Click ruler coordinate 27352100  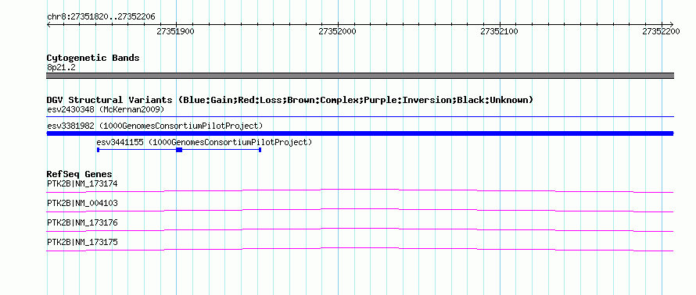click(x=500, y=31)
